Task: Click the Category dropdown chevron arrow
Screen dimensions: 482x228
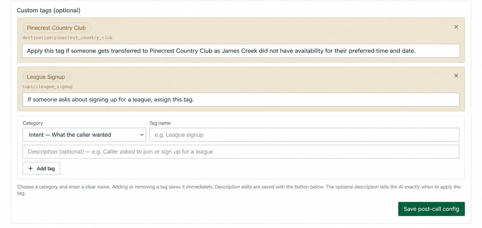Action: click(x=142, y=135)
